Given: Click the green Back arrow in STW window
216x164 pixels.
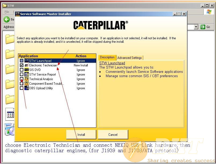Looking at the screenshot, I should point(7,19).
